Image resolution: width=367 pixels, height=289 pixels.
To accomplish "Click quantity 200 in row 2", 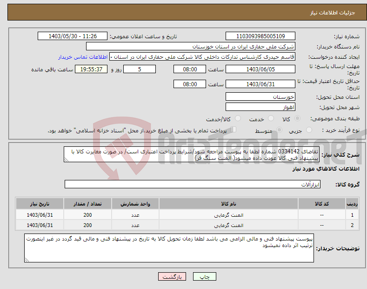I will [87, 225].
